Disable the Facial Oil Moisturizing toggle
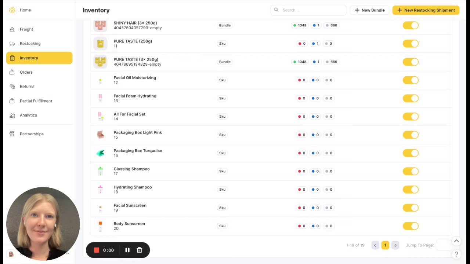470x264 pixels. click(411, 80)
